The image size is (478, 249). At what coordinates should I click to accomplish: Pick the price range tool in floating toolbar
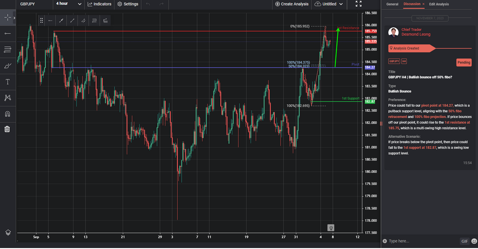click(x=105, y=21)
